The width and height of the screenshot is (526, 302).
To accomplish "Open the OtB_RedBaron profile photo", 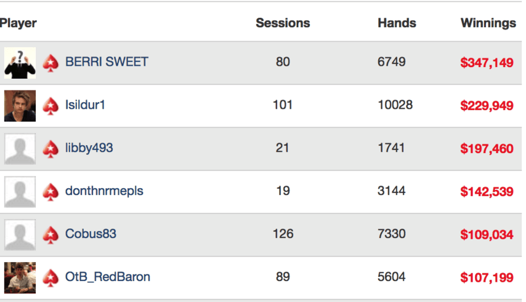I will 20,278.
